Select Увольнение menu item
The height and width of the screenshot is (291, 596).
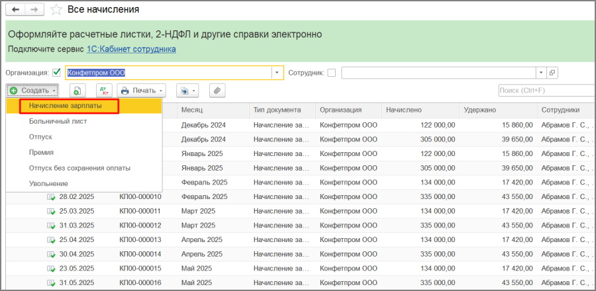click(84, 184)
